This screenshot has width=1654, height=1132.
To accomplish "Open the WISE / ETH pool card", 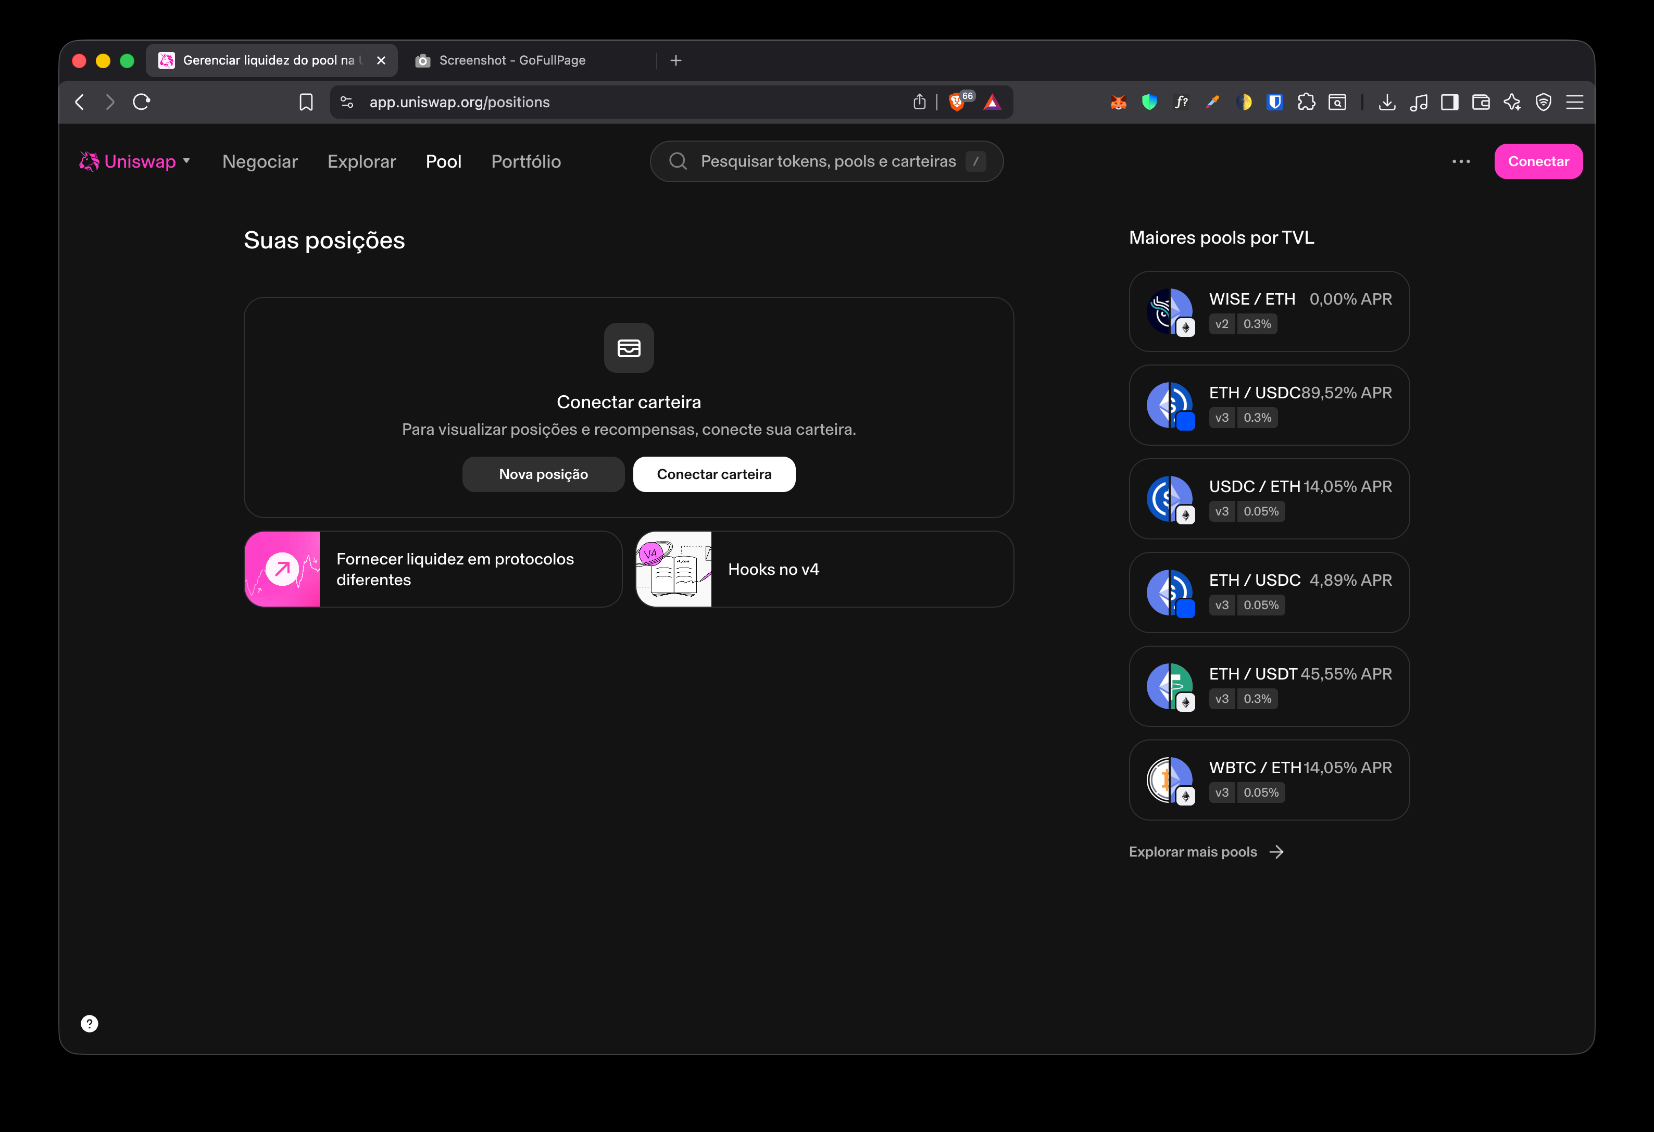I will tap(1269, 311).
